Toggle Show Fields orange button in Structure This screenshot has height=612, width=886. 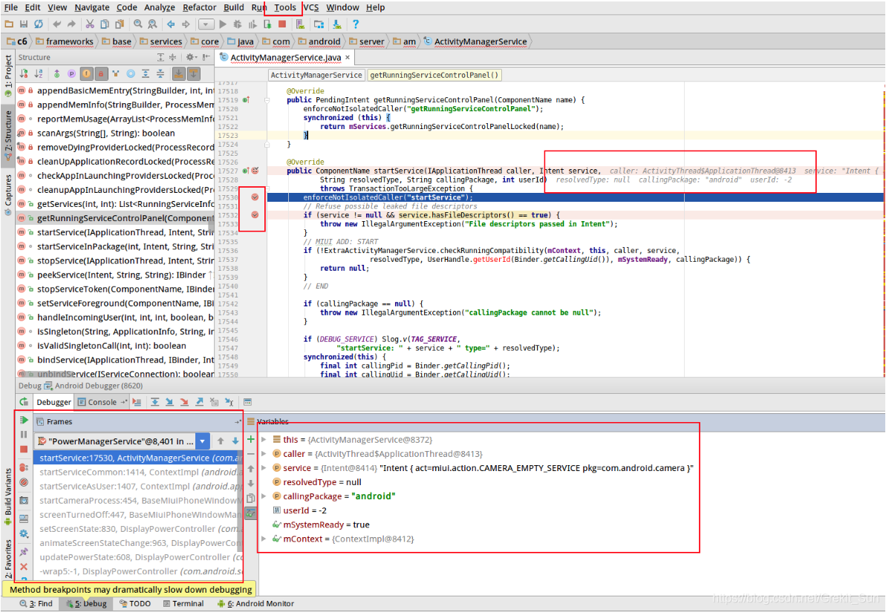[86, 73]
